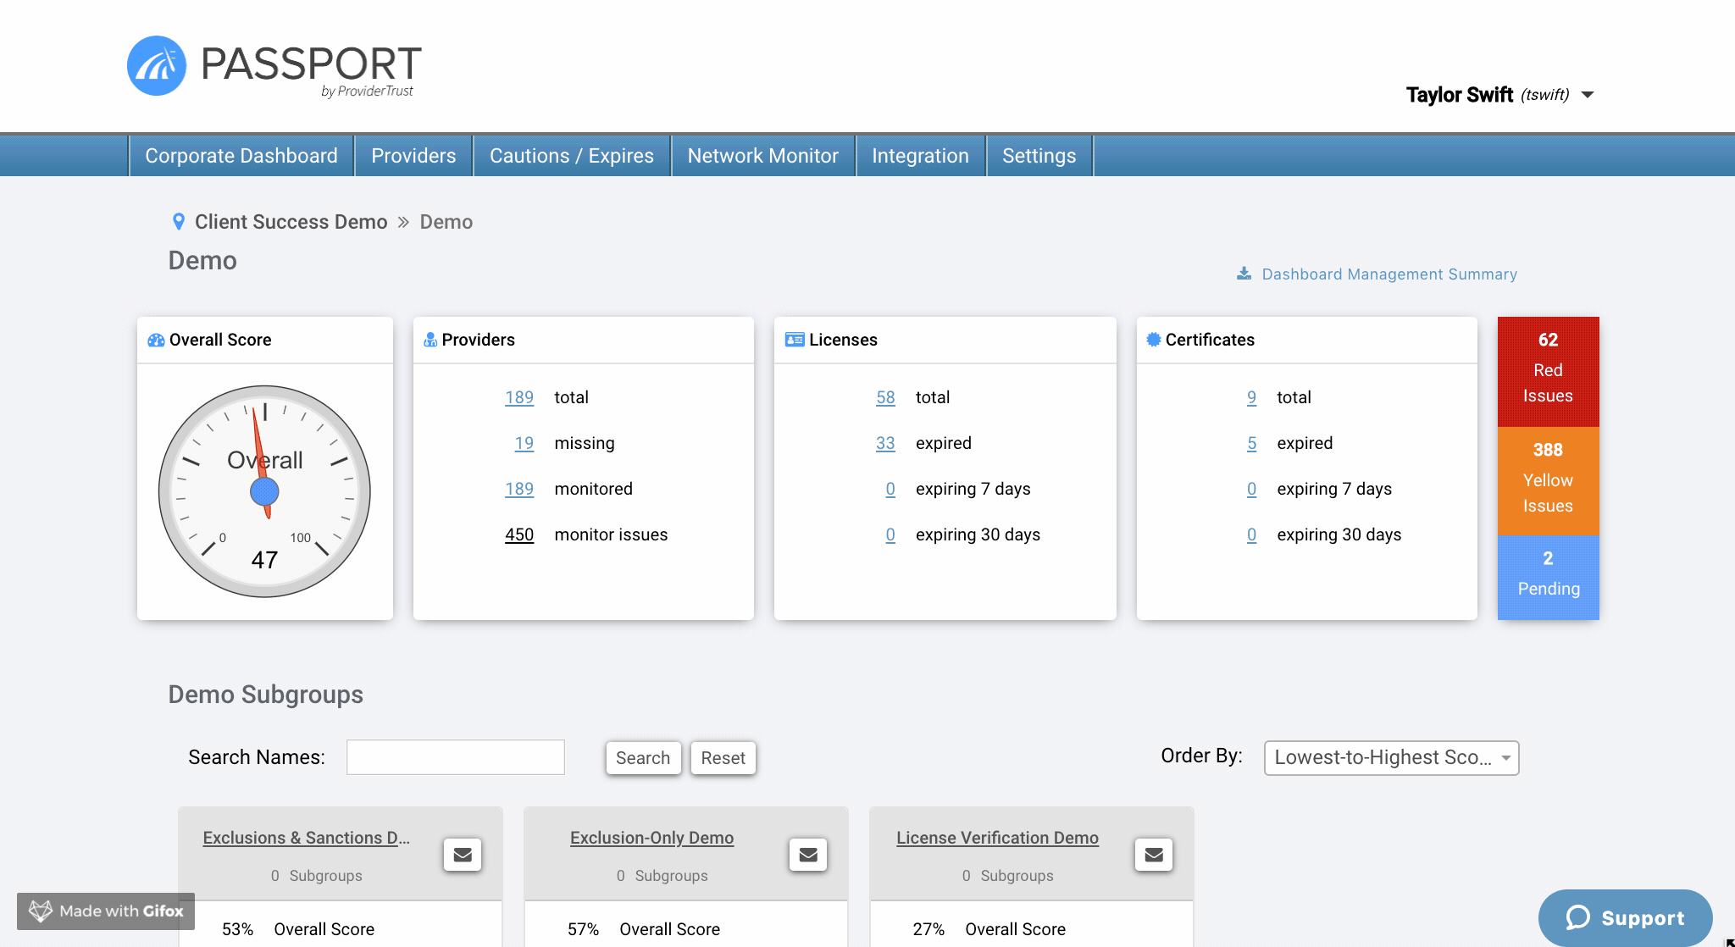Click monitor issues count 450
Screen dimensions: 1735x947
[x=519, y=534]
